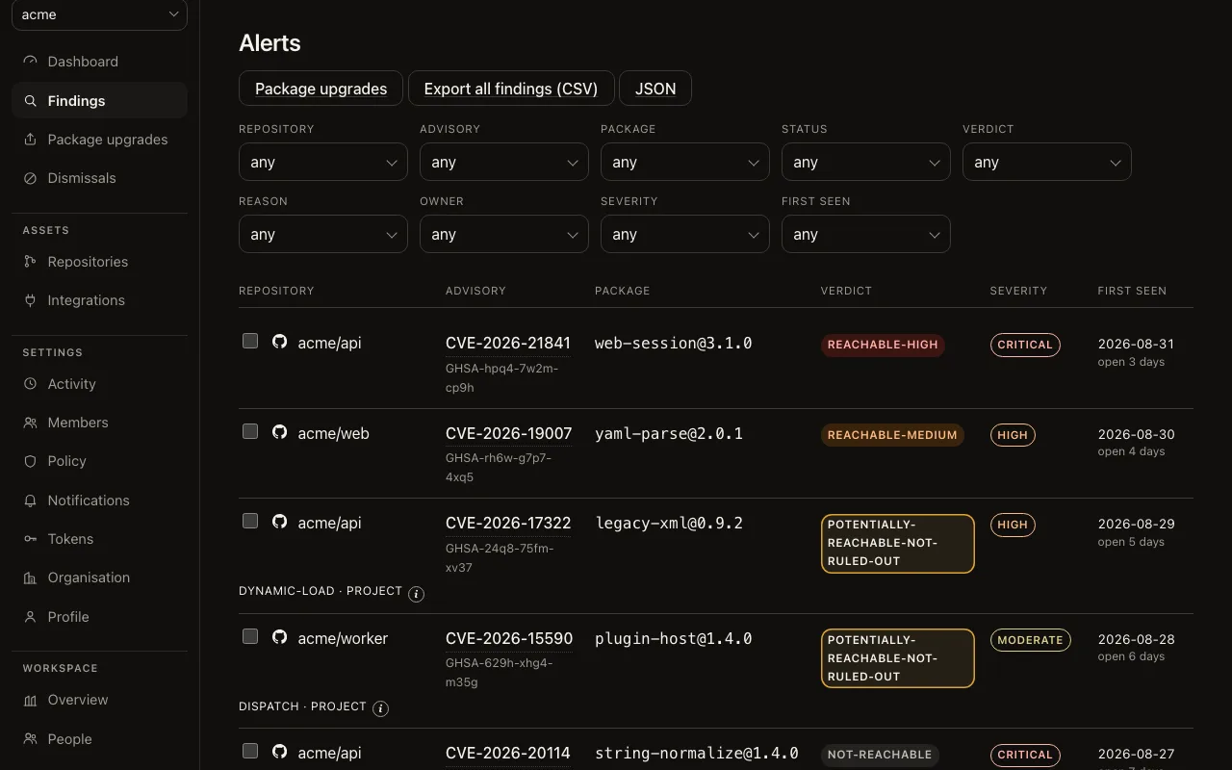Click the JSON export button
The image size is (1232, 770).
click(655, 89)
